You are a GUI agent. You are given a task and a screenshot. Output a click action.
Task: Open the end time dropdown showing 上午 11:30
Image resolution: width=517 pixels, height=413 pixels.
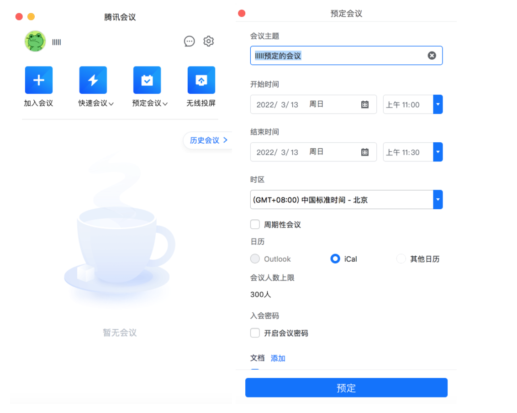[x=438, y=152]
